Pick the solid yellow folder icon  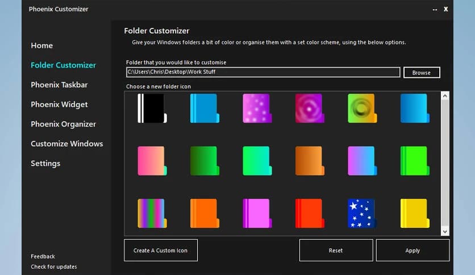coord(415,213)
